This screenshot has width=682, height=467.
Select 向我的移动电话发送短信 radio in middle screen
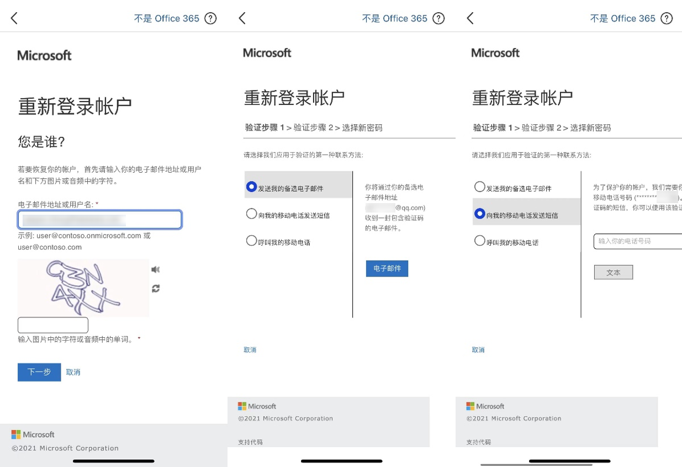(252, 214)
